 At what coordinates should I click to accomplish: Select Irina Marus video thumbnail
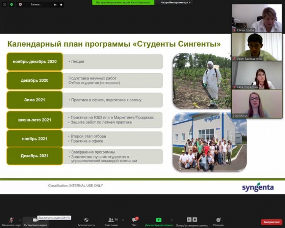[x=257, y=104]
